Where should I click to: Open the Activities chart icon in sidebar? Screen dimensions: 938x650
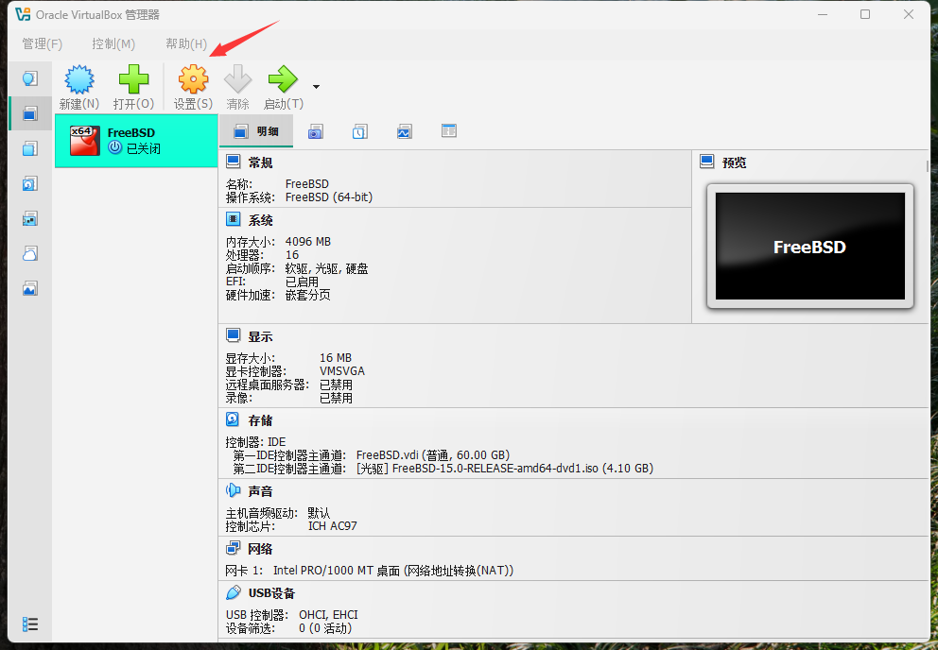click(x=30, y=289)
